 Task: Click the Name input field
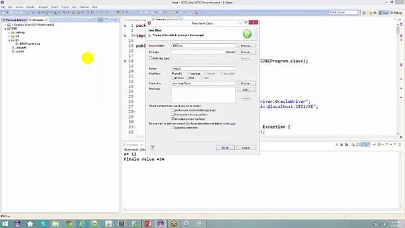pyautogui.click(x=204, y=68)
